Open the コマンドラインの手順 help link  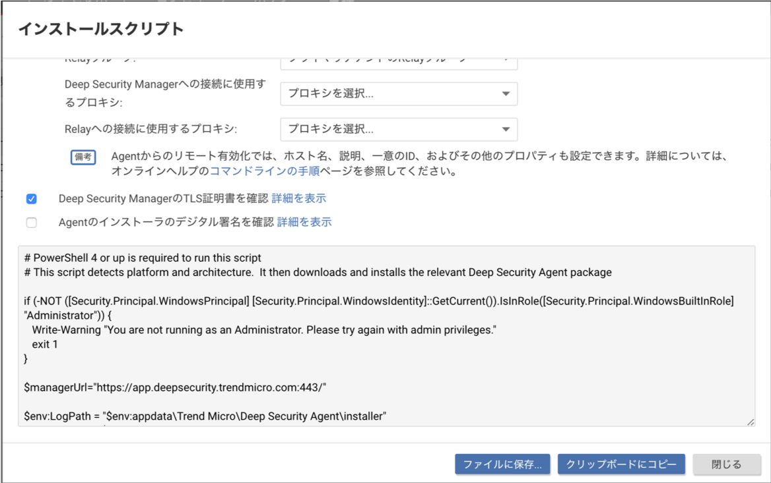click(x=265, y=171)
